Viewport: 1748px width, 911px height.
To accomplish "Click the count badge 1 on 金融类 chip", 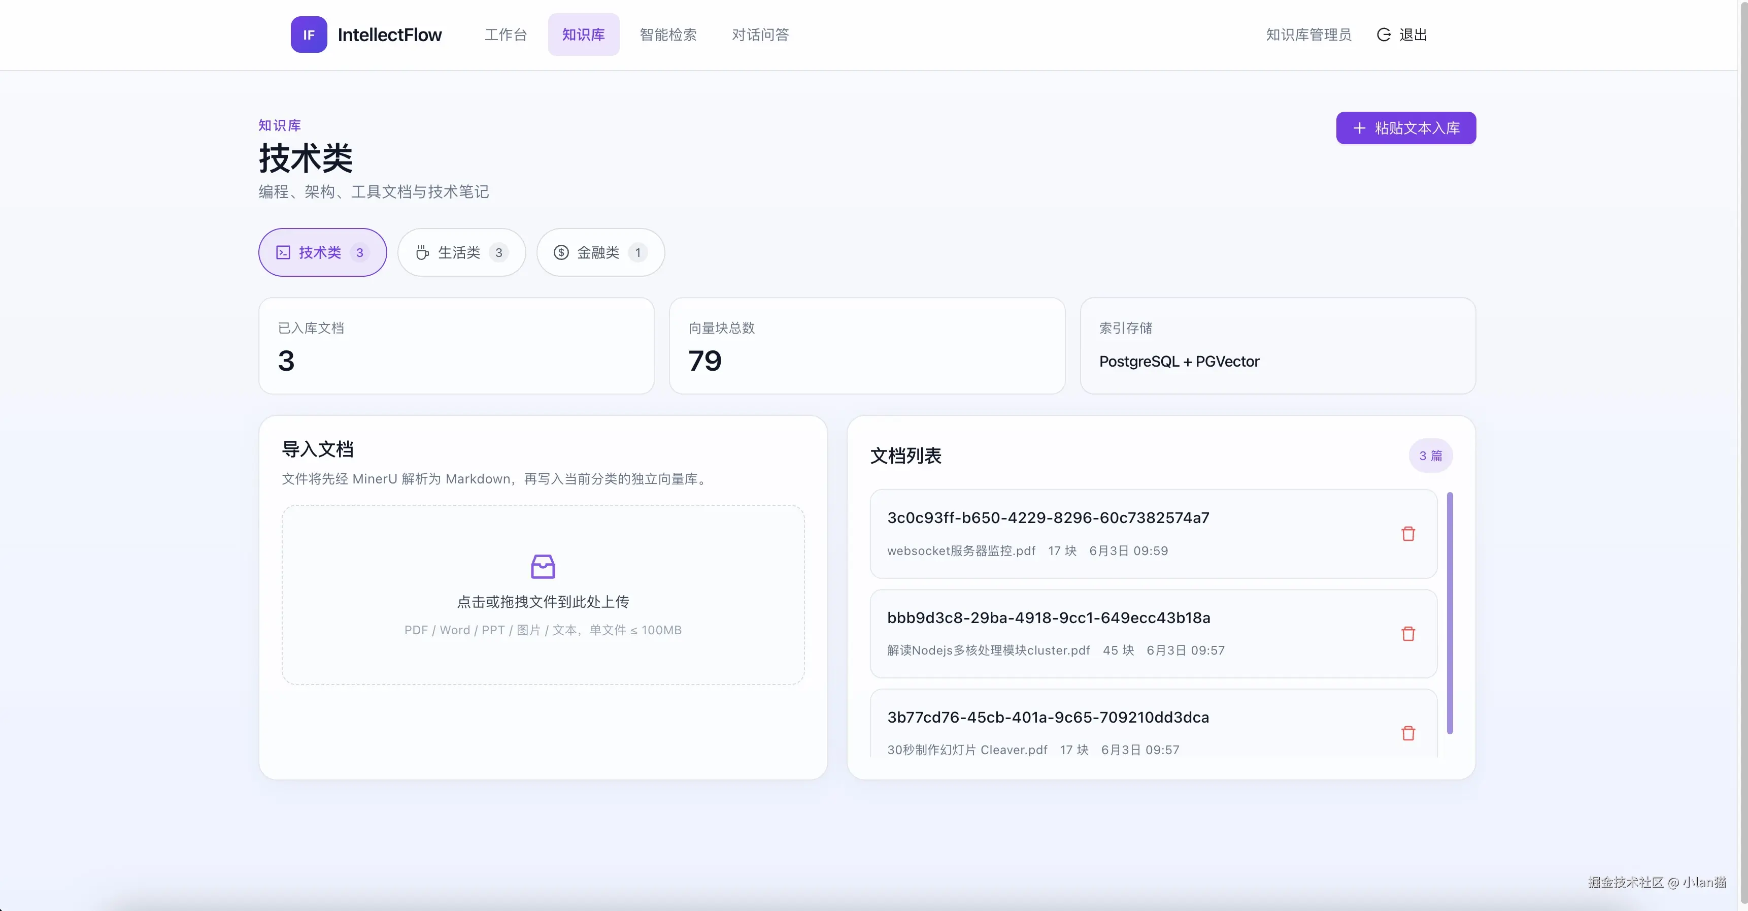I will 638,252.
